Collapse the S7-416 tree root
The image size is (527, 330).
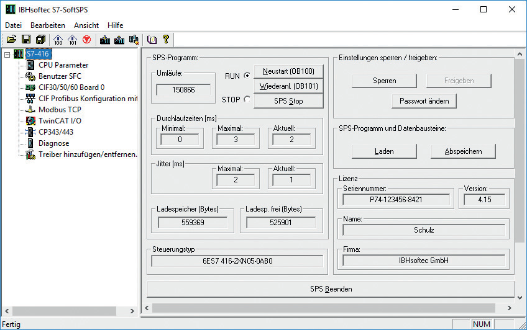pos(7,54)
